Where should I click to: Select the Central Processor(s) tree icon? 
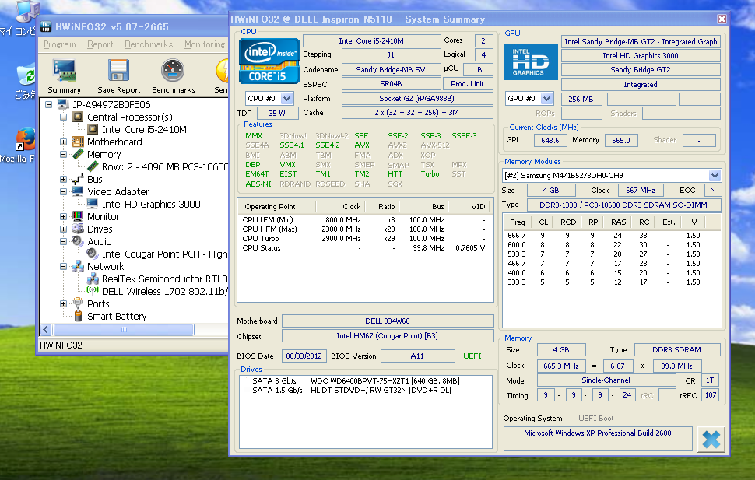coord(78,117)
